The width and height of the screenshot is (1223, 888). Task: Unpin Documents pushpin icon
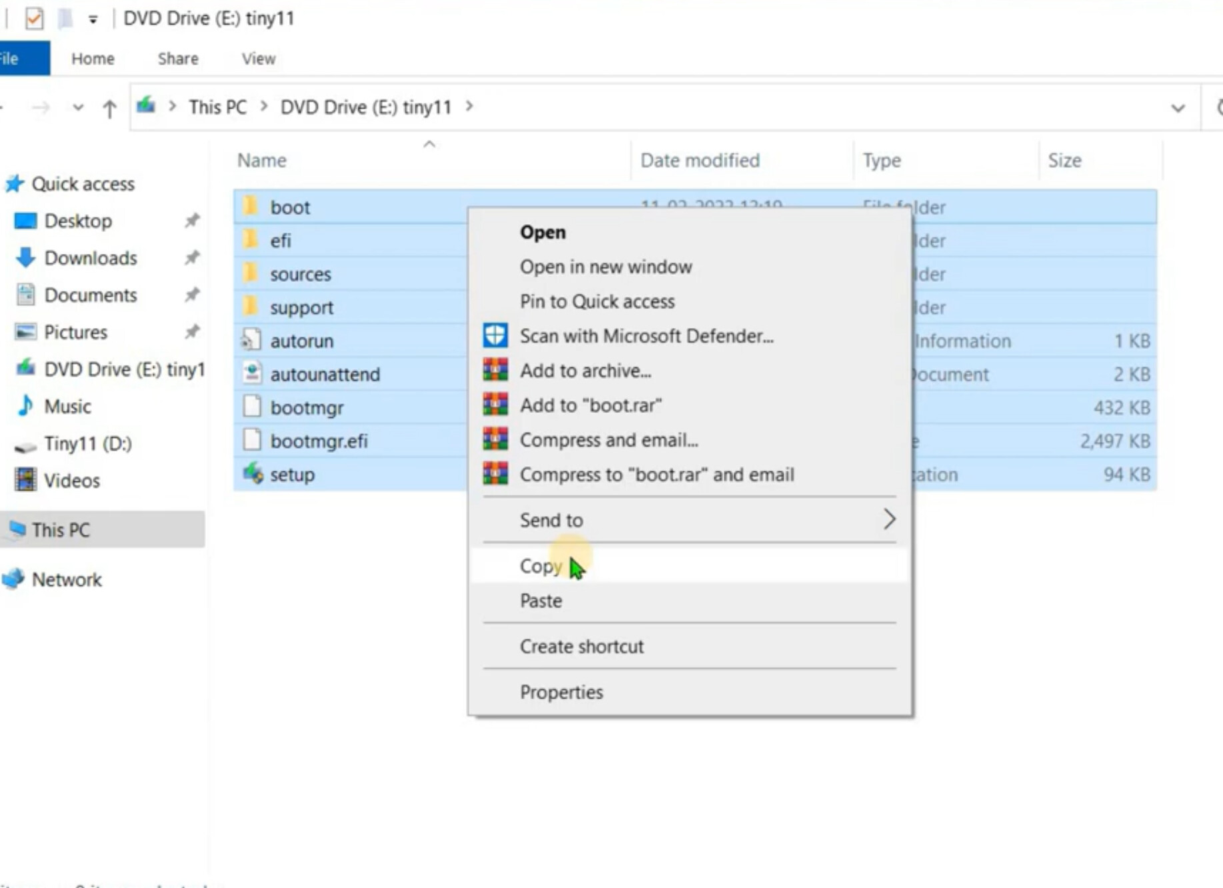[x=192, y=295]
